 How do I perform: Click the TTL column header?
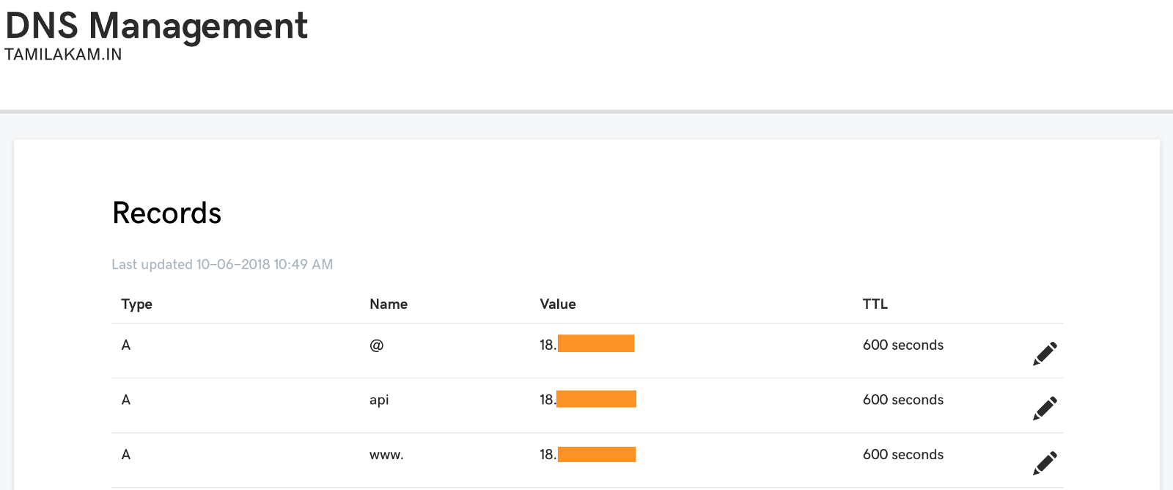875,304
